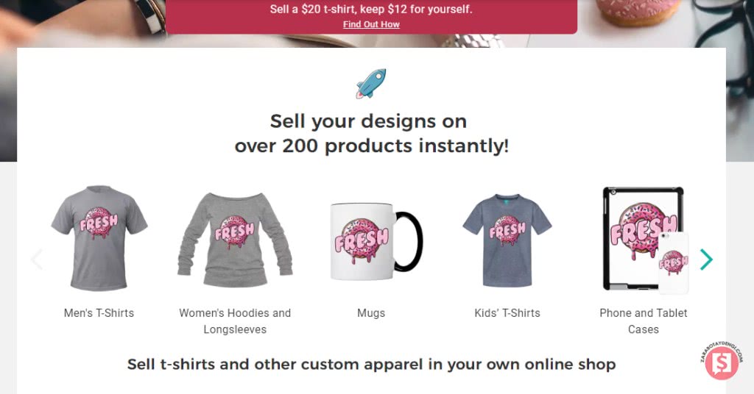Click the Sell your designs heading

[x=371, y=133]
